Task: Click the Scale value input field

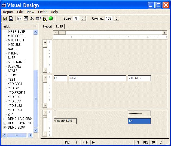Action: click(x=76, y=19)
